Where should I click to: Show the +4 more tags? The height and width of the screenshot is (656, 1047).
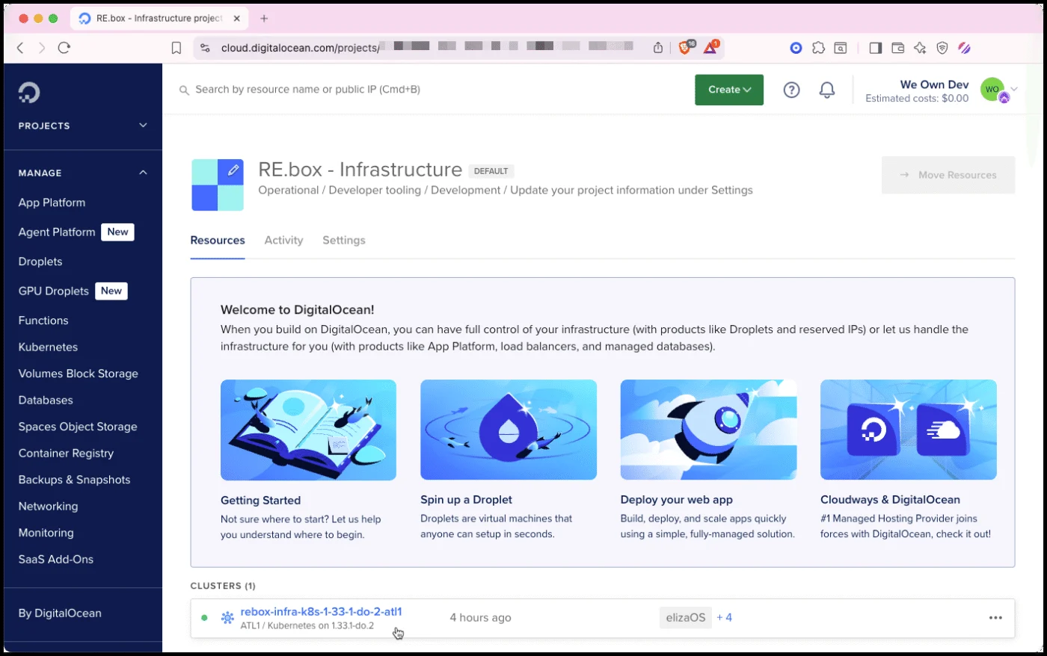[724, 618]
